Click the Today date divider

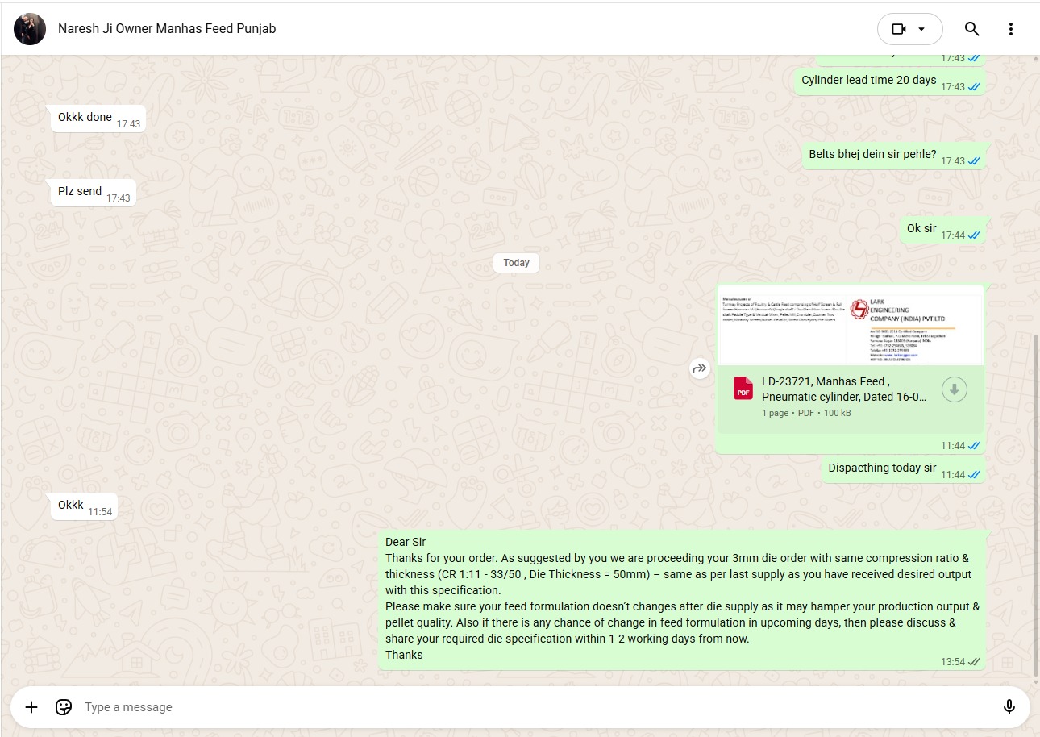tap(516, 263)
